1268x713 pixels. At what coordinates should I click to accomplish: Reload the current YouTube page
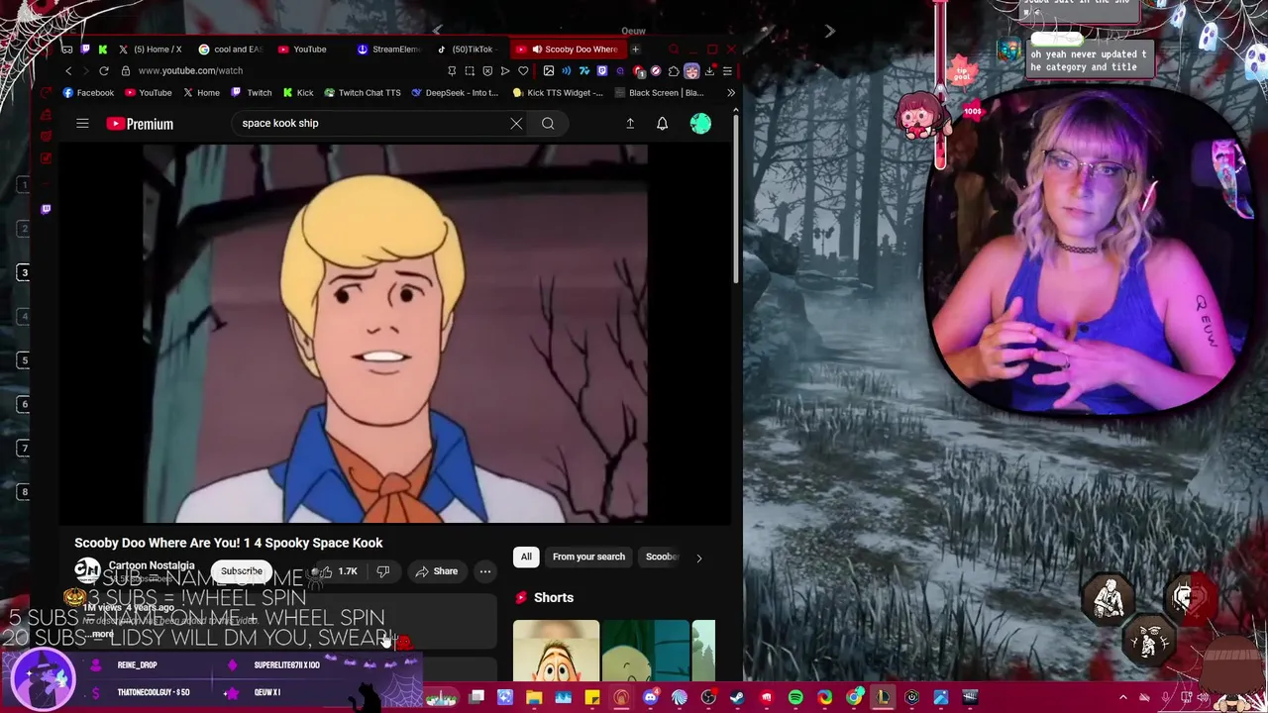[104, 71]
